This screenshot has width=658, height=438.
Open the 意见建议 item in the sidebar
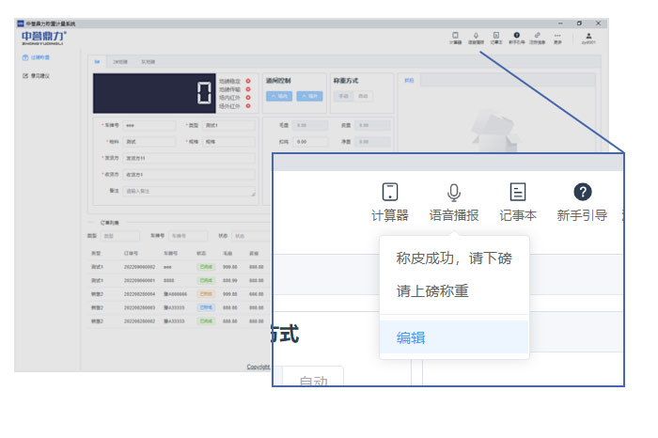(35, 75)
